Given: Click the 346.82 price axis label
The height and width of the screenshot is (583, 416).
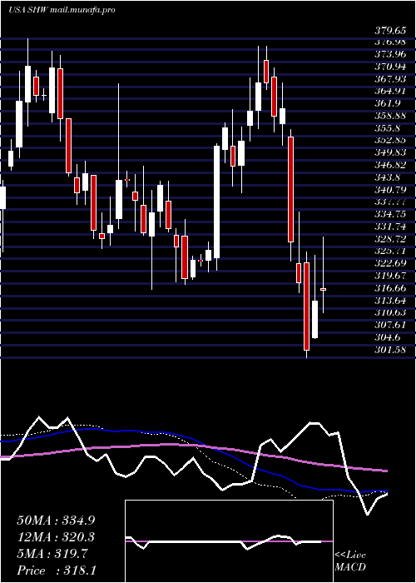Looking at the screenshot, I should [x=389, y=165].
